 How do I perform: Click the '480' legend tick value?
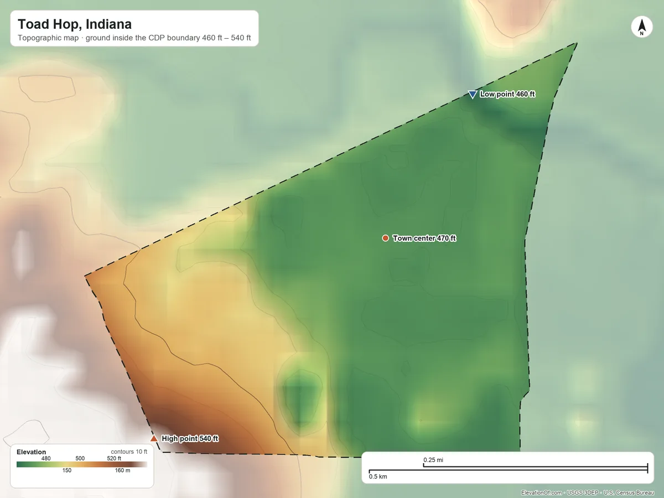pyautogui.click(x=46, y=458)
